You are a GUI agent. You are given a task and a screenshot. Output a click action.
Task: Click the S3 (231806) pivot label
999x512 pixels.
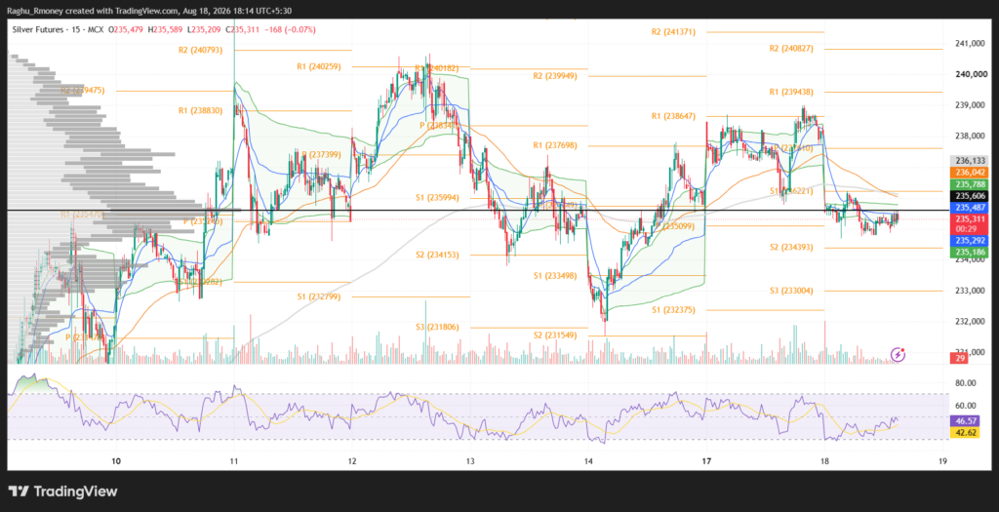pos(437,327)
